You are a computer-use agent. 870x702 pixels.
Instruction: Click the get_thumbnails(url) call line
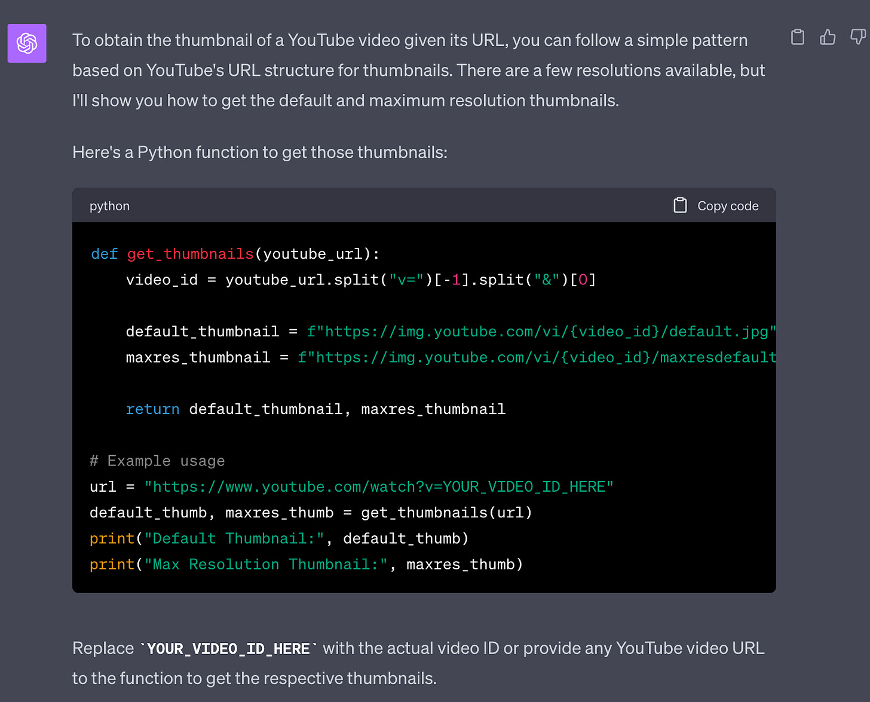pyautogui.click(x=311, y=513)
